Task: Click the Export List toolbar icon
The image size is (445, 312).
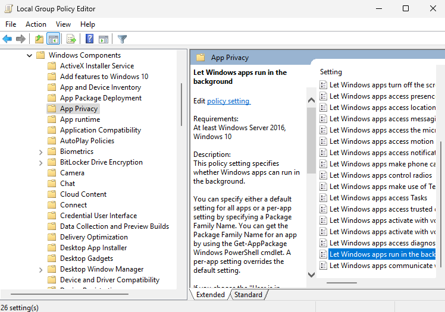Action: 71,39
